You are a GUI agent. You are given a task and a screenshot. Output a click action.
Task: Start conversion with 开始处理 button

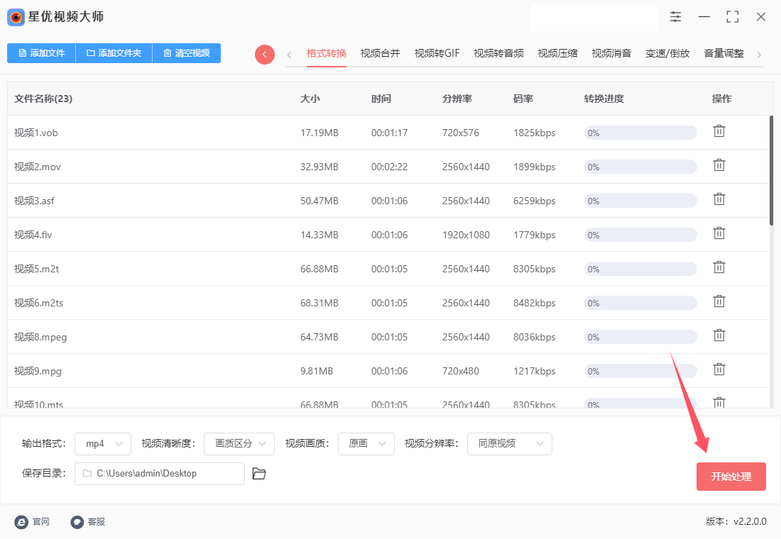[731, 477]
